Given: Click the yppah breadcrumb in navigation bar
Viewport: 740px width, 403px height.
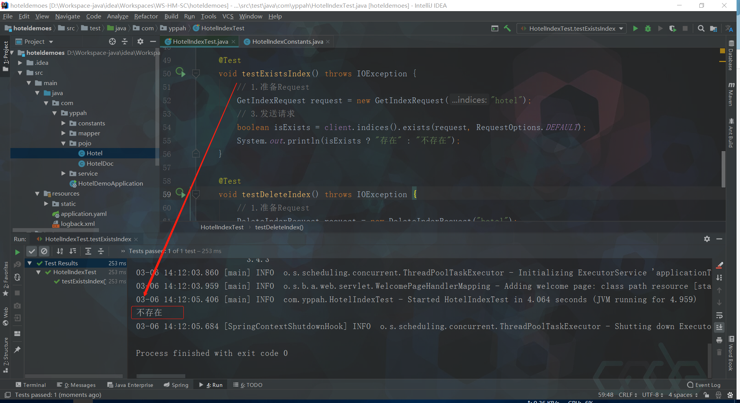Looking at the screenshot, I should [x=173, y=28].
